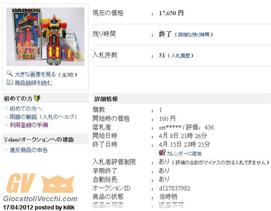Open the 入札履歴 bid history link

pyautogui.click(x=181, y=56)
